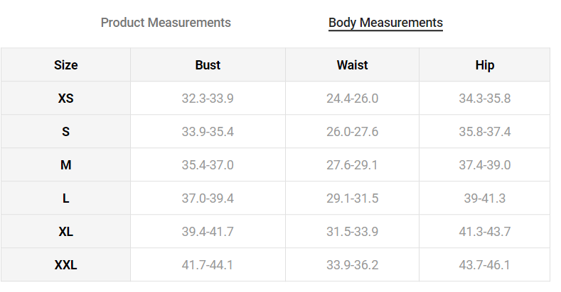Select the S size row label
This screenshot has height=292, width=561.
(x=65, y=132)
